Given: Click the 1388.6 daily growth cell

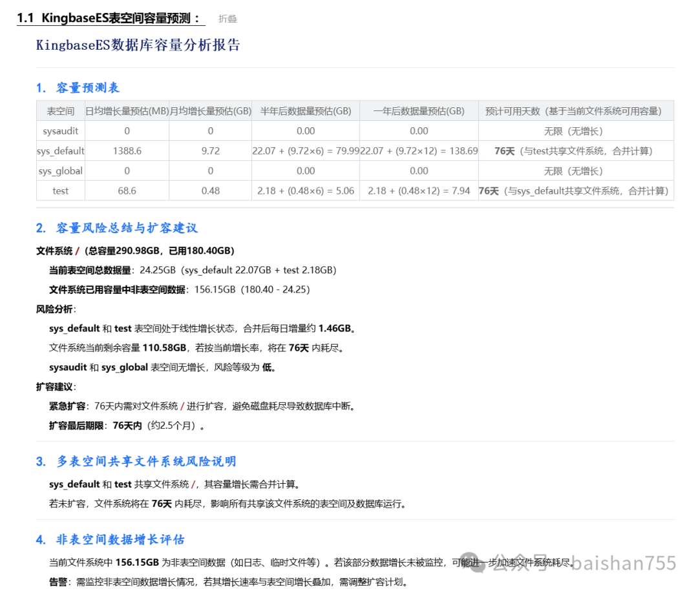Looking at the screenshot, I should tap(127, 151).
